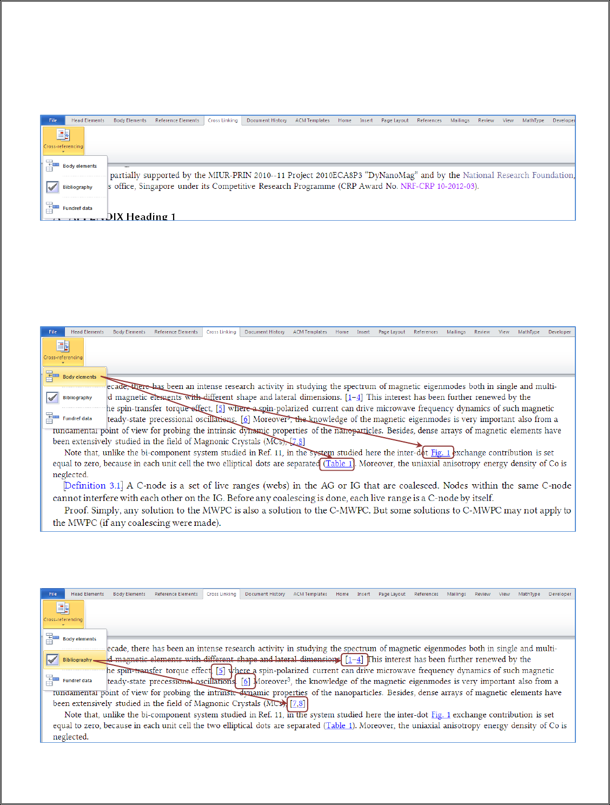Follow Table 1 link in middle screenshot
The width and height of the screenshot is (610, 805).
pyautogui.click(x=339, y=464)
